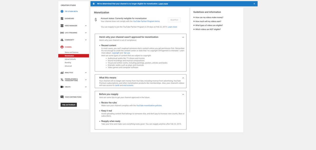
Task: Open the YouTube monetization policies link
Action: (x=149, y=105)
